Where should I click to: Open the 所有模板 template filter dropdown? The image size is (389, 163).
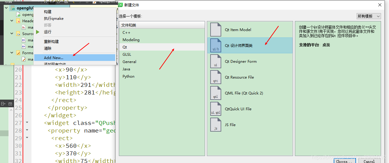369,16
